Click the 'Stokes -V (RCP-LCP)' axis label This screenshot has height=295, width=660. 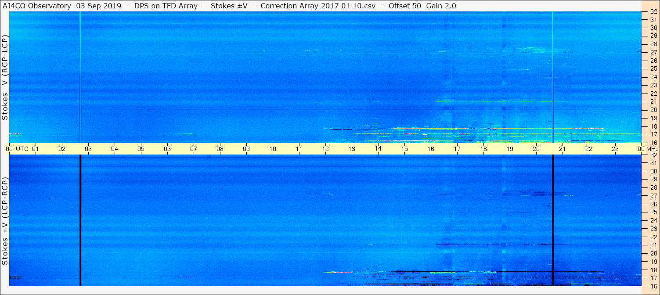point(5,78)
